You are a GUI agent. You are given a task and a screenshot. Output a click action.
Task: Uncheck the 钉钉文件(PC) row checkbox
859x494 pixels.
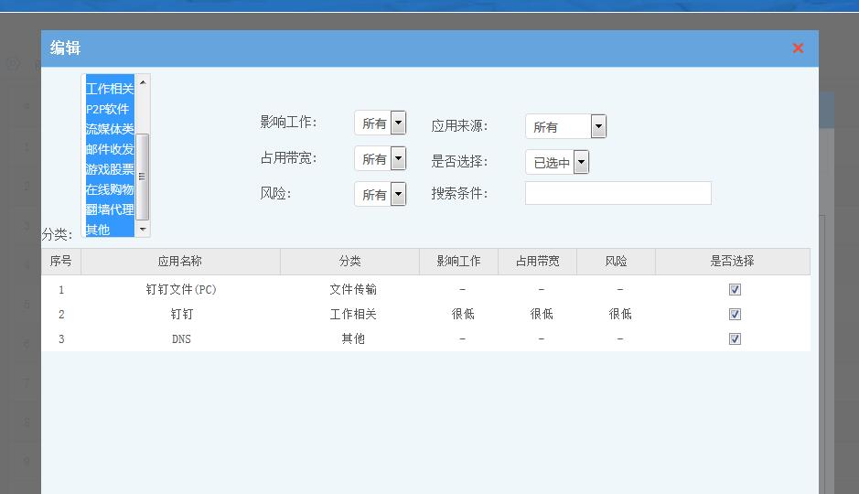point(735,290)
